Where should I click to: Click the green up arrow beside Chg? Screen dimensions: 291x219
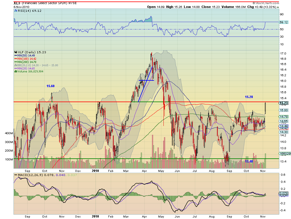pyautogui.click(x=278, y=7)
